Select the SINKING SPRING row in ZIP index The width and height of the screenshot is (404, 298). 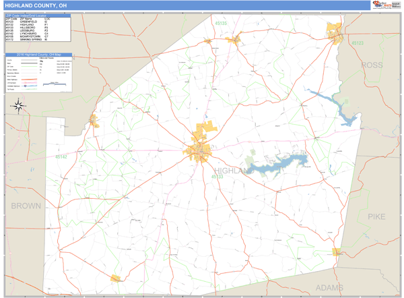[28, 39]
